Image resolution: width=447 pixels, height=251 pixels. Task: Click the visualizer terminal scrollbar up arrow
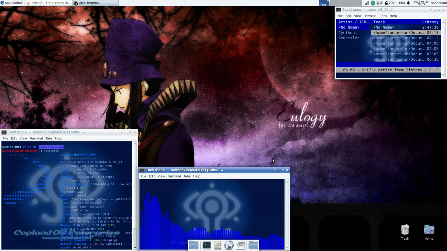[287, 181]
